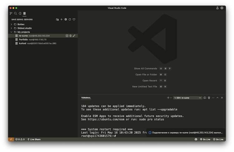Create a new terminal with plus icon
234x152 pixels.
168,98
